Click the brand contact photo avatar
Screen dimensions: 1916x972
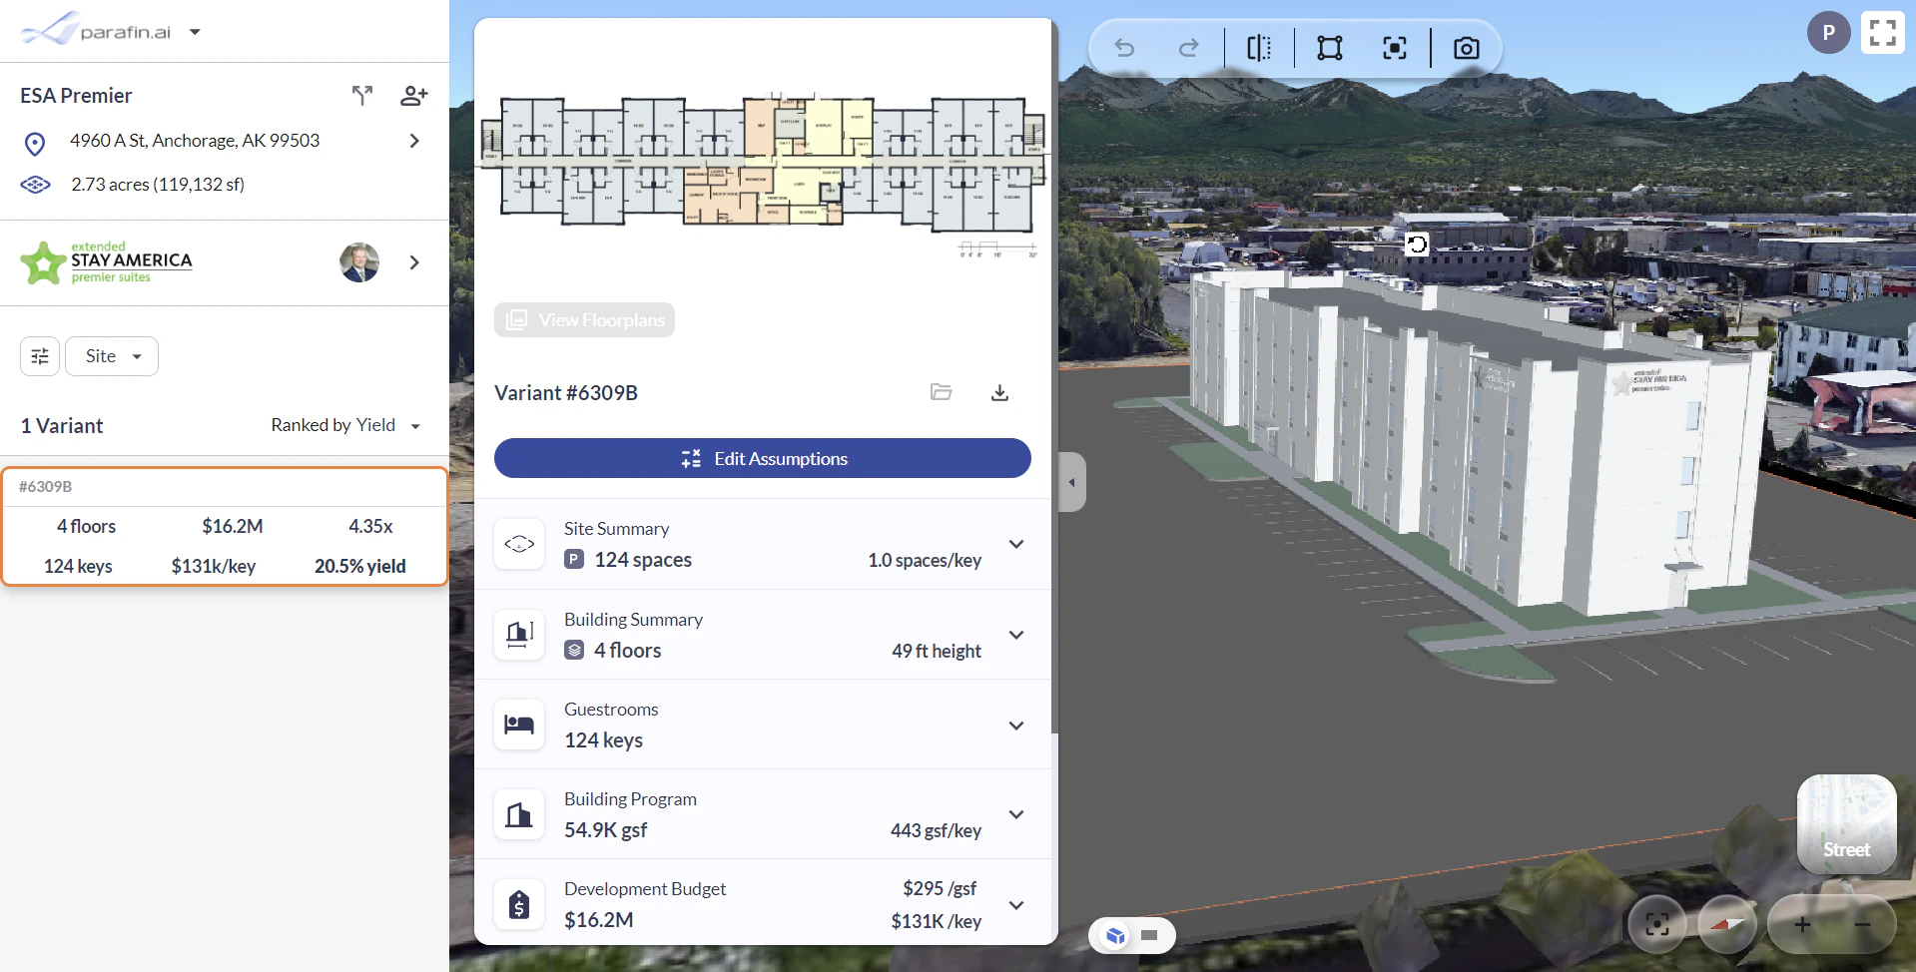pos(359,262)
